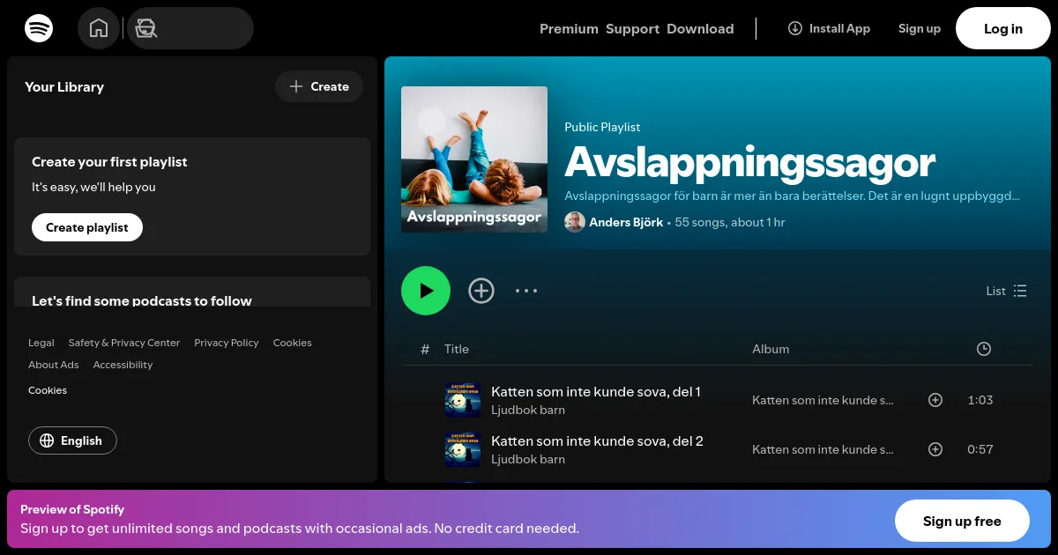Open the English language selector

coord(72,440)
